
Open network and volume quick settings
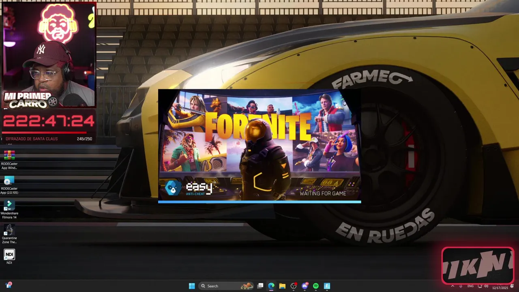483,286
